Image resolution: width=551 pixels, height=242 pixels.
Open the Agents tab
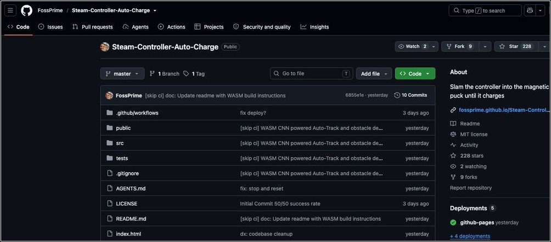click(x=136, y=27)
